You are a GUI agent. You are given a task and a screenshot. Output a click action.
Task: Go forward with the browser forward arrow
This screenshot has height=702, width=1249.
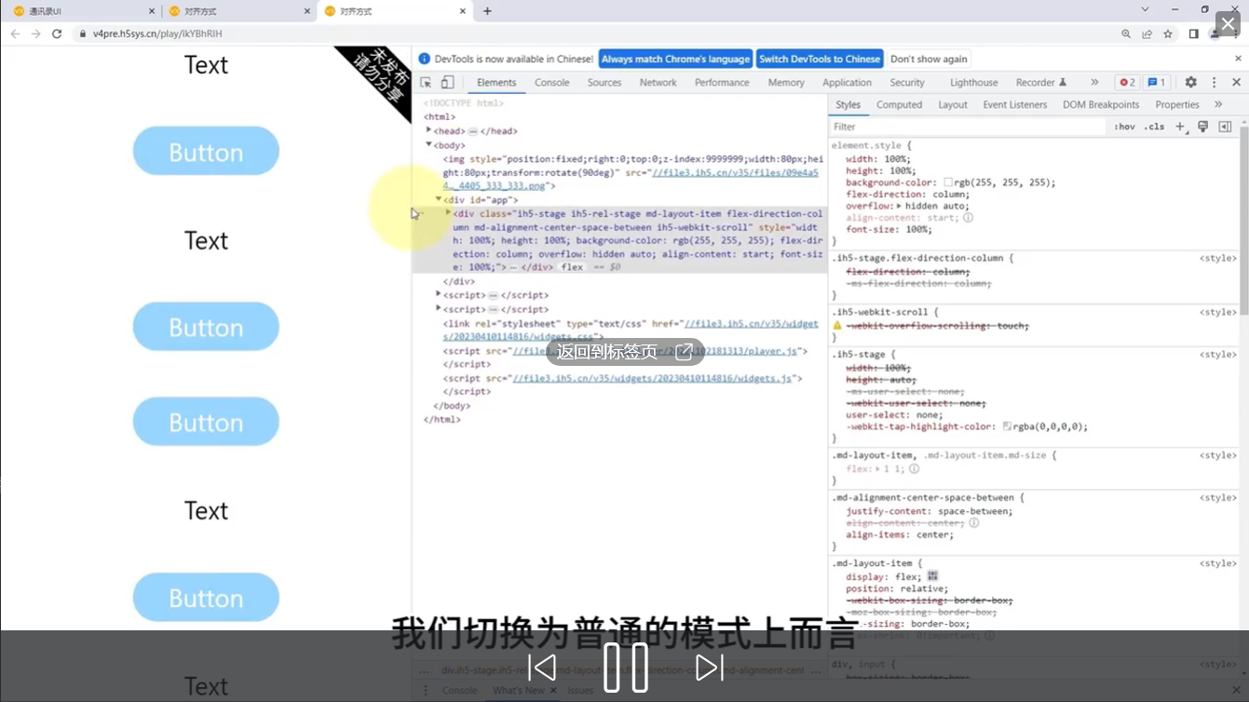pos(35,34)
